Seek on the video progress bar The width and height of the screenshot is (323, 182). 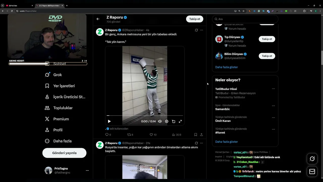pos(145,116)
